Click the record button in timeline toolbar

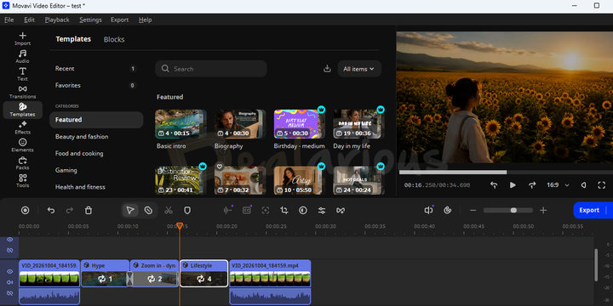point(25,211)
